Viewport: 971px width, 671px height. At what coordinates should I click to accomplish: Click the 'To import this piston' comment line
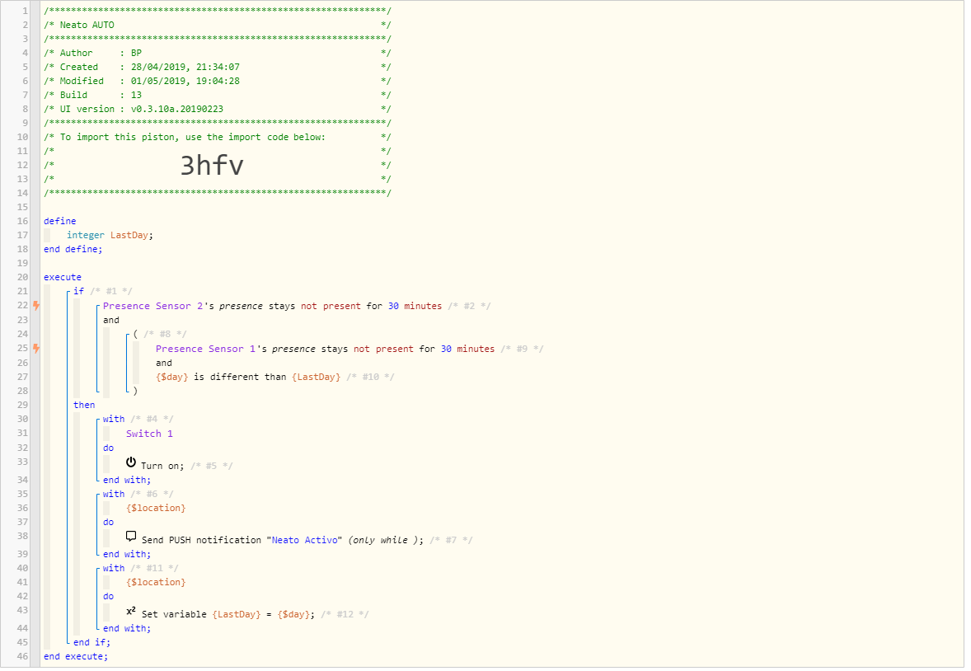(218, 137)
